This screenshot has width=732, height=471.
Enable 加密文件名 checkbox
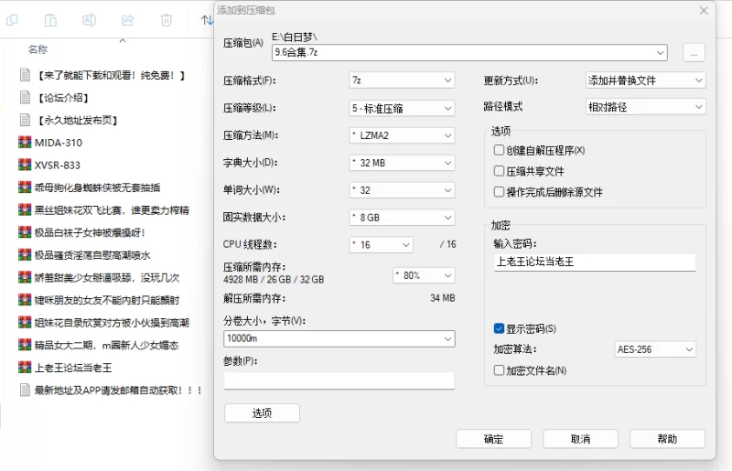point(499,370)
